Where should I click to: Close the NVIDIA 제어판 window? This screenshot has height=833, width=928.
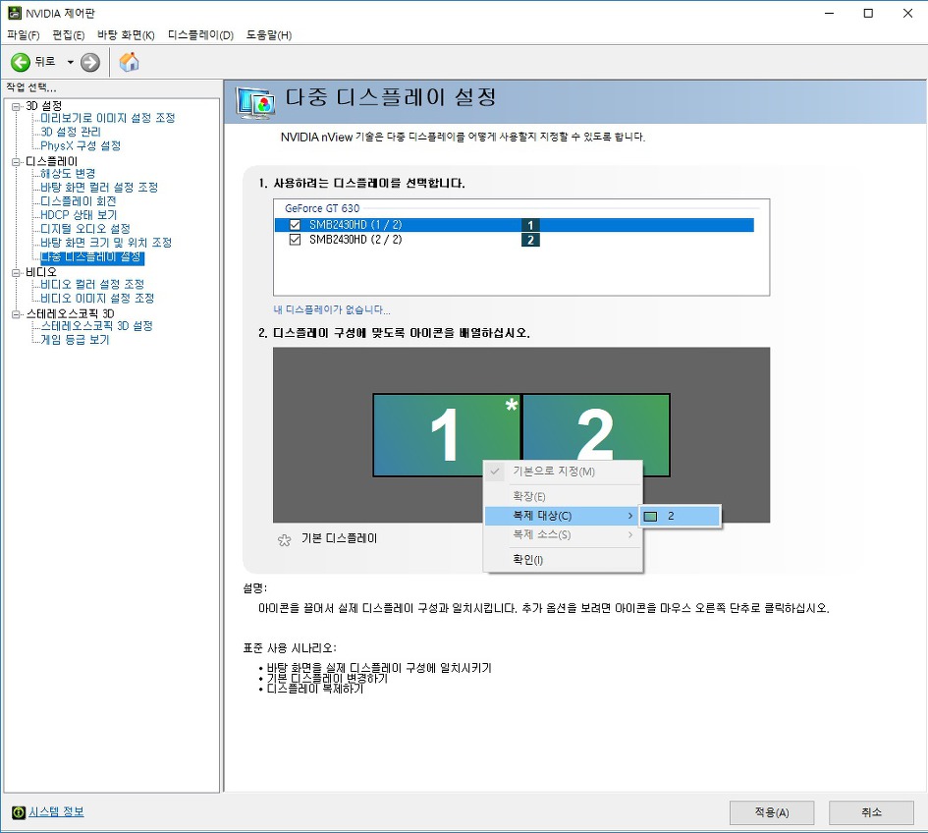coord(907,13)
